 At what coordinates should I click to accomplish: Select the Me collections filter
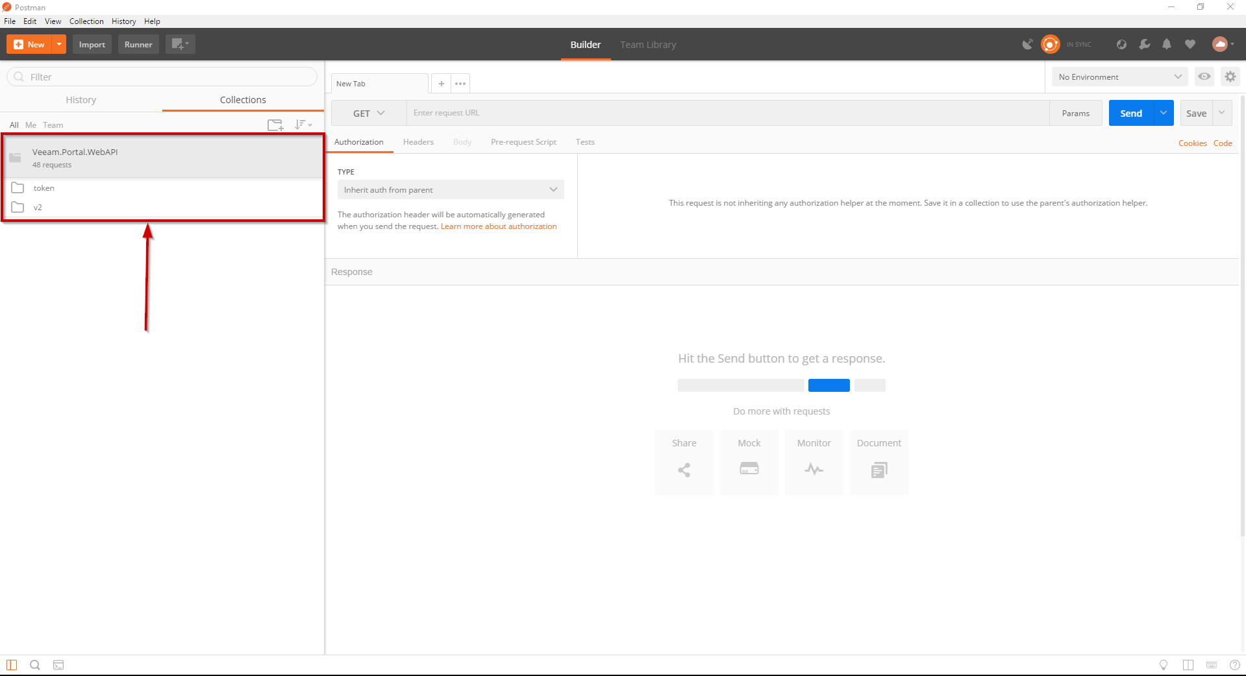pyautogui.click(x=31, y=125)
